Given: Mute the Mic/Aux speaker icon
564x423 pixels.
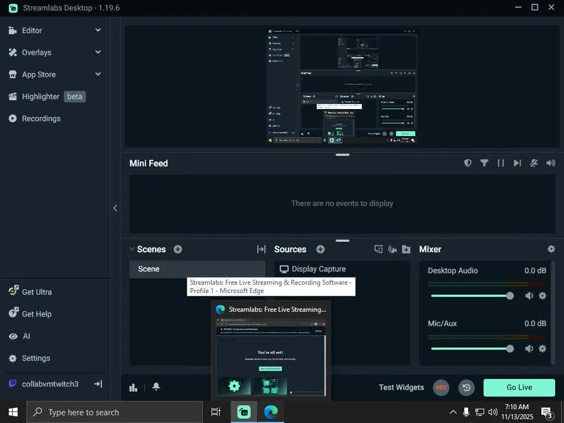Looking at the screenshot, I should [x=529, y=349].
